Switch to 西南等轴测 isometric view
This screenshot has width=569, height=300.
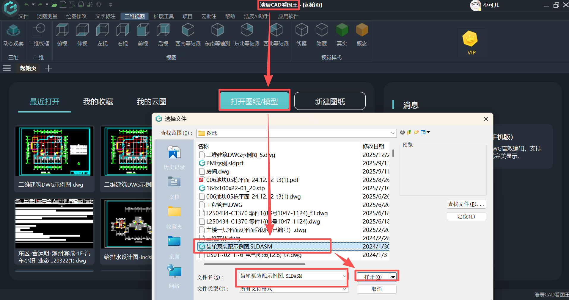188,35
